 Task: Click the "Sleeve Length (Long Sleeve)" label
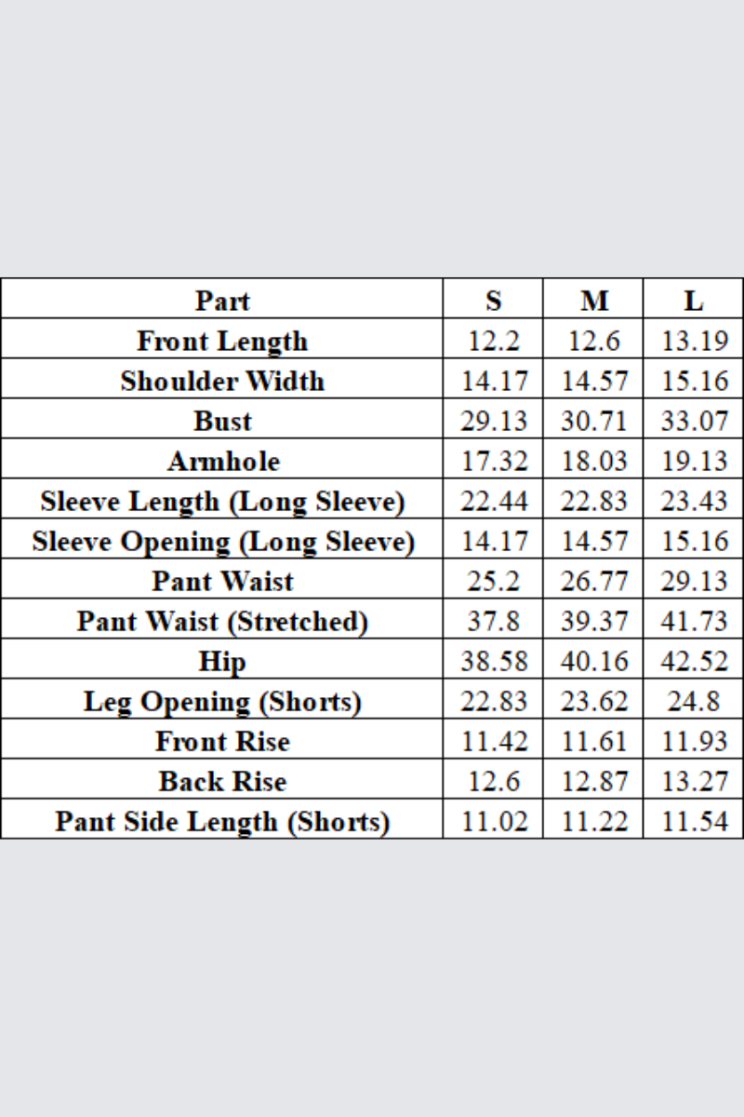pos(222,501)
